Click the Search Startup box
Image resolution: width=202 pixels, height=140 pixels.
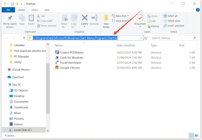[174, 38]
